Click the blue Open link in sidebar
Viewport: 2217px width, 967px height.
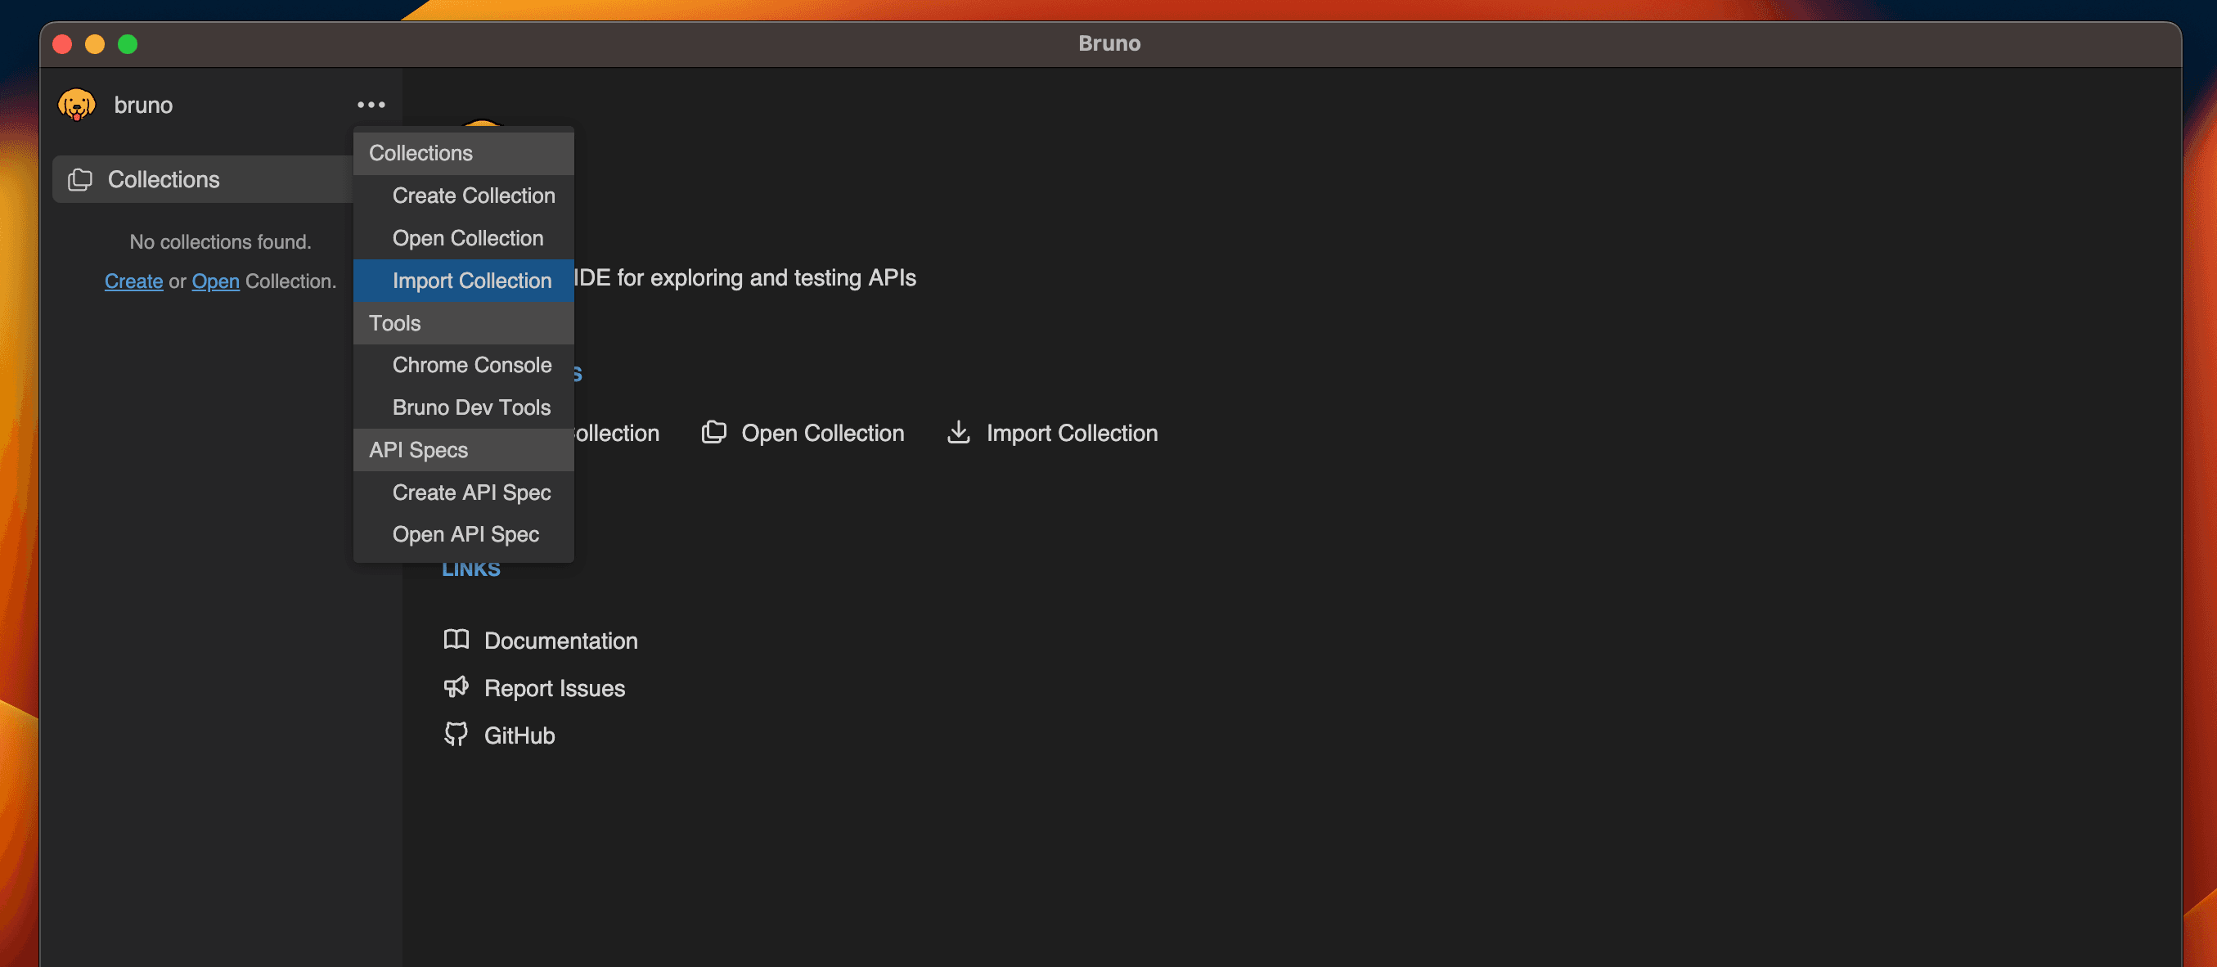coord(215,281)
